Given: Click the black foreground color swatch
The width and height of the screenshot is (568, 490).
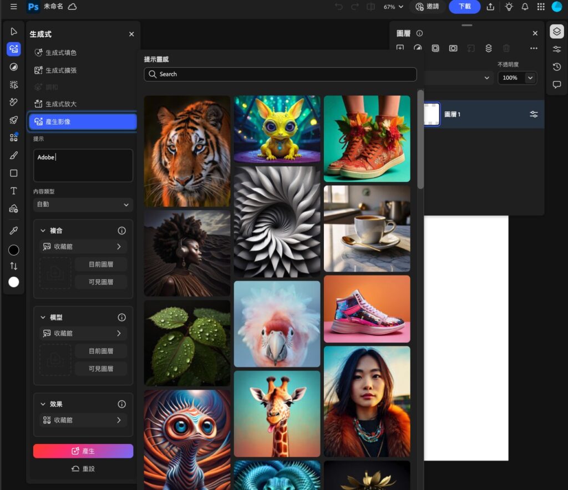Looking at the screenshot, I should 14,250.
